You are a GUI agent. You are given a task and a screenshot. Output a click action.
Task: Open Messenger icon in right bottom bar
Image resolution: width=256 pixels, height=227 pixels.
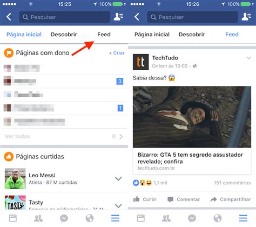coord(192,218)
